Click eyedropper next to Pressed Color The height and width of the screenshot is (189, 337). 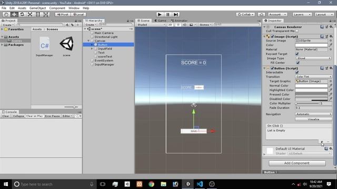click(x=331, y=94)
